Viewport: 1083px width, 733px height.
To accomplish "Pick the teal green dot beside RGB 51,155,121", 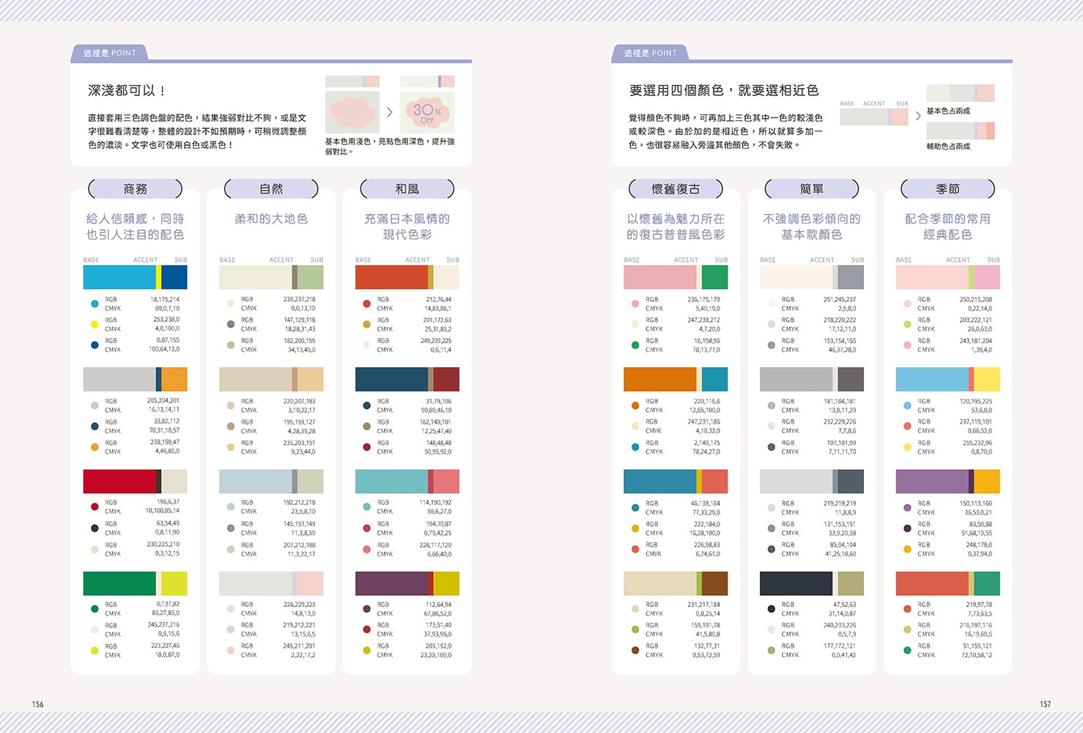I will tap(907, 650).
